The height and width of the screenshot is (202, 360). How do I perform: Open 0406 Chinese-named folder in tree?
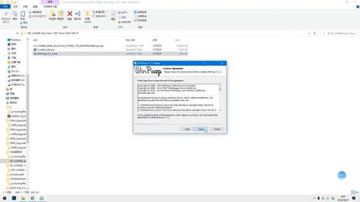click(x=15, y=152)
